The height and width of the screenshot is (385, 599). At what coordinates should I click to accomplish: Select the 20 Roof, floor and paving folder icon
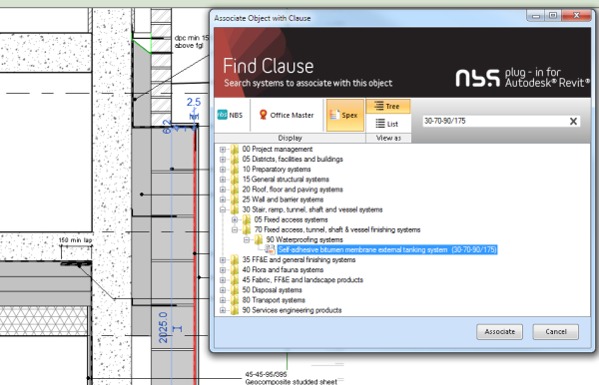pyautogui.click(x=235, y=190)
